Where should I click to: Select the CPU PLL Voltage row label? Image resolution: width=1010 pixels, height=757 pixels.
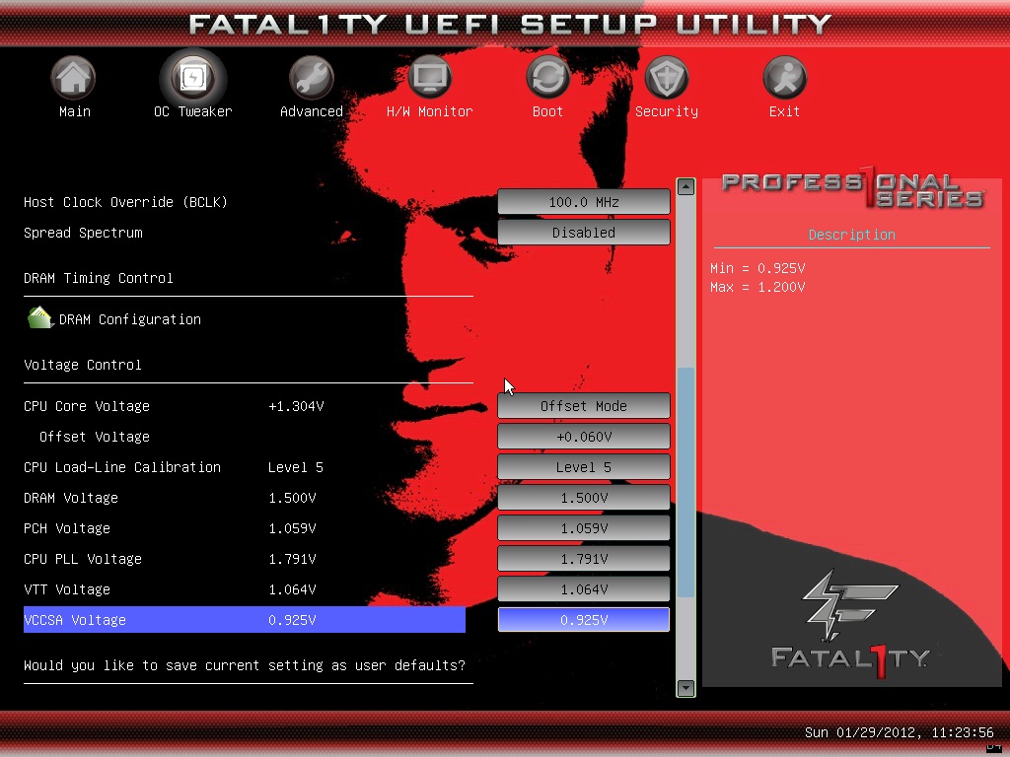(x=83, y=559)
